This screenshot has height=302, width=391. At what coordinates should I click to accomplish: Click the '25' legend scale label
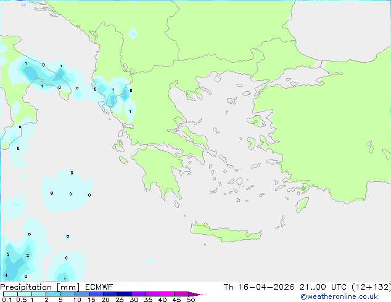coord(120,300)
